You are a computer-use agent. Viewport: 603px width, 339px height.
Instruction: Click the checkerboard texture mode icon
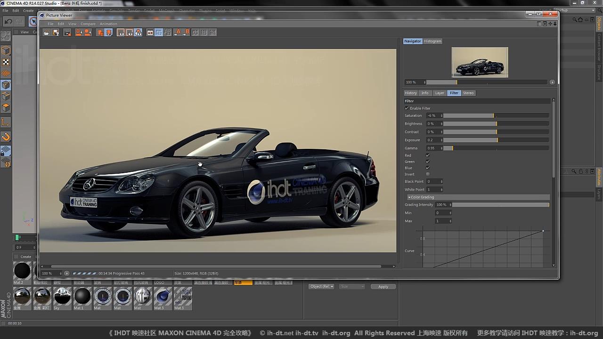[x=6, y=62]
